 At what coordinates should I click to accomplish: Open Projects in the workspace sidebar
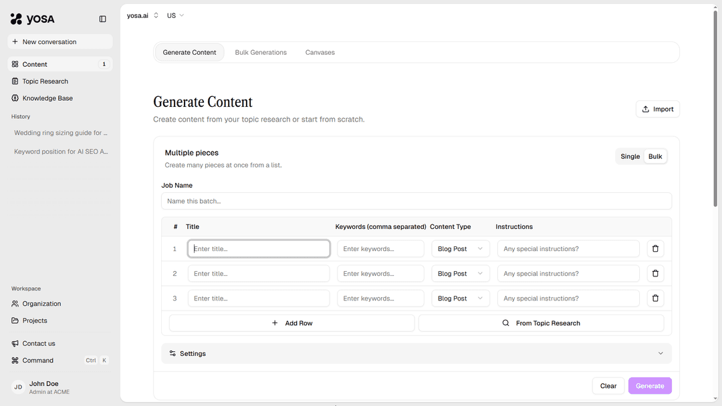point(33,320)
